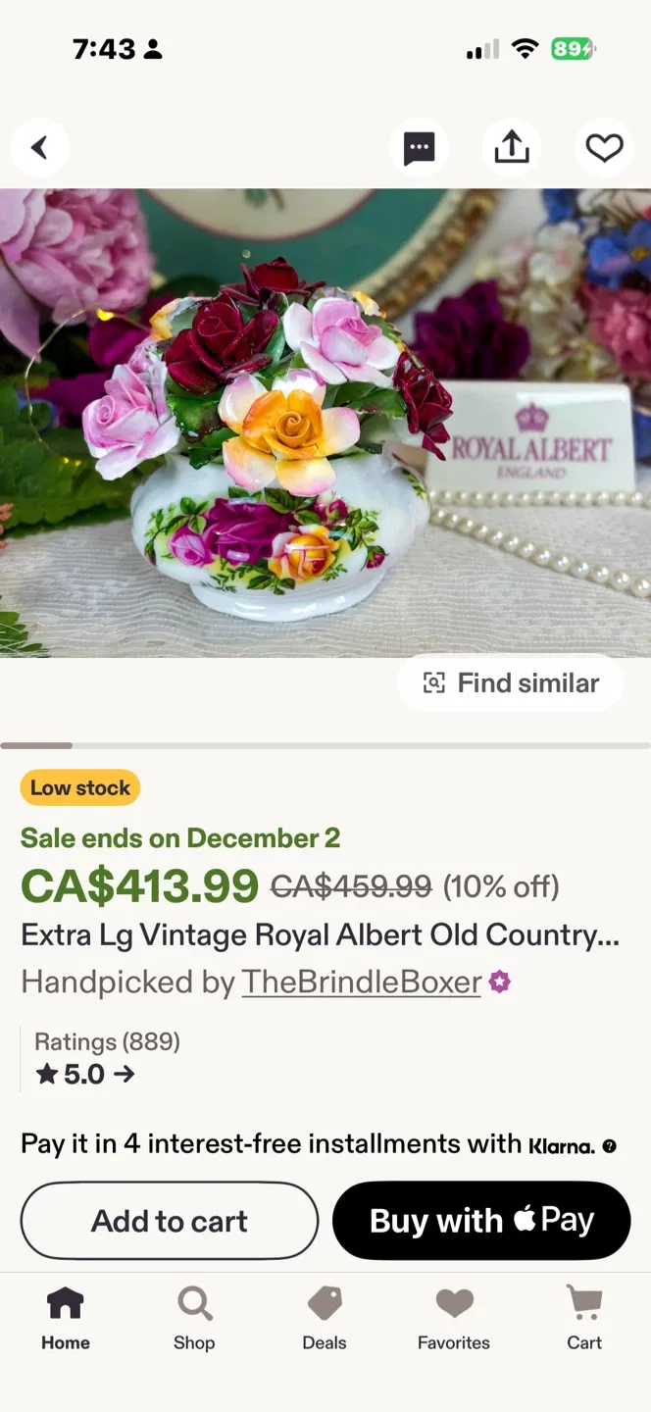The image size is (651, 1412).
Task: Buy the item with Apple Pay
Action: click(481, 1220)
